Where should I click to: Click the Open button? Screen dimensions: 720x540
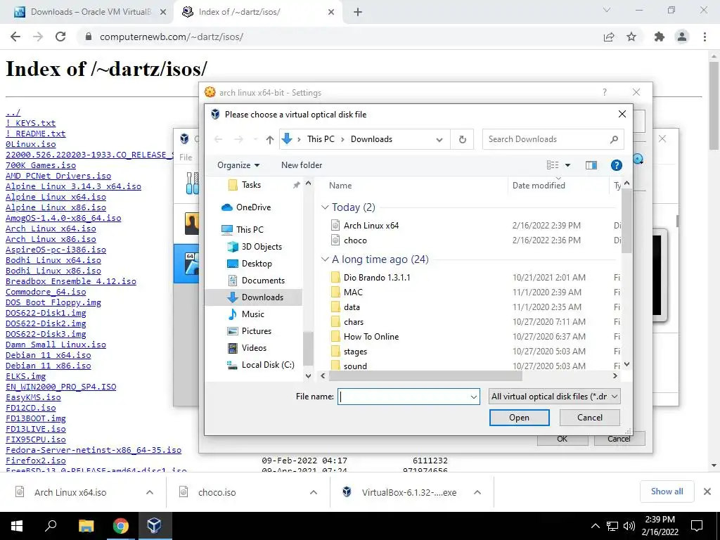[x=520, y=418]
